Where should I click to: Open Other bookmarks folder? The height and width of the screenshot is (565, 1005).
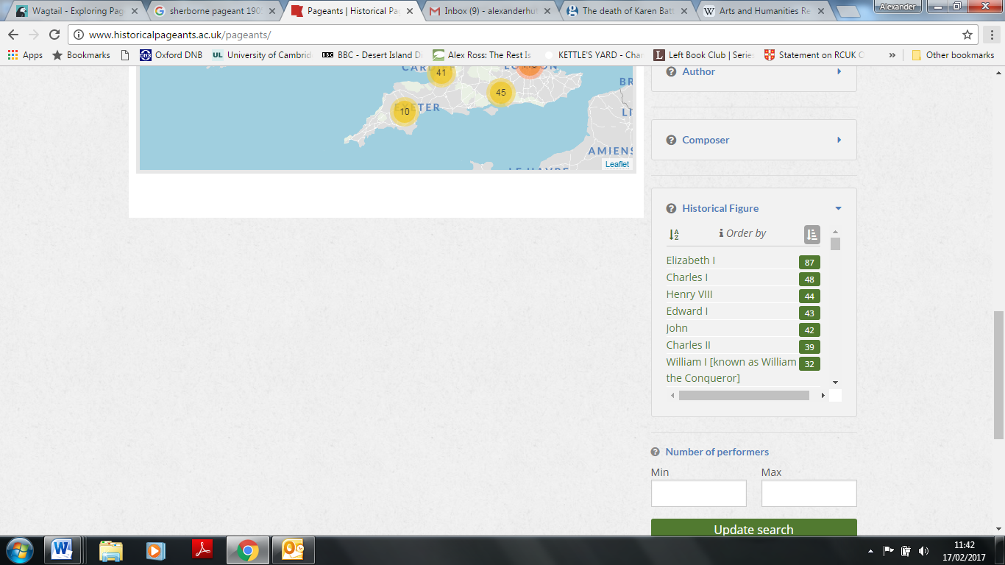click(953, 55)
